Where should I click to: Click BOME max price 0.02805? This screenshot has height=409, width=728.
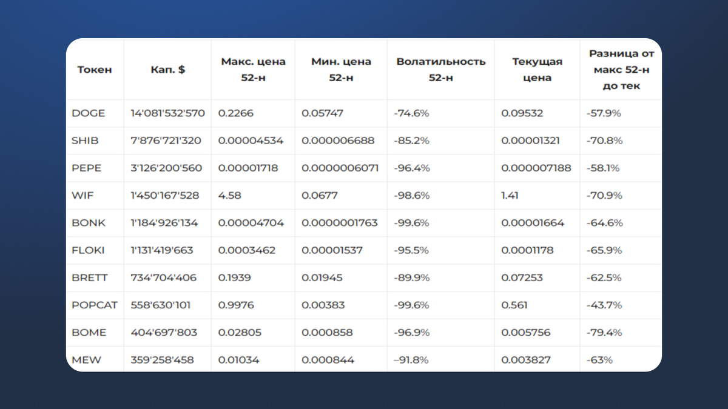[238, 333]
